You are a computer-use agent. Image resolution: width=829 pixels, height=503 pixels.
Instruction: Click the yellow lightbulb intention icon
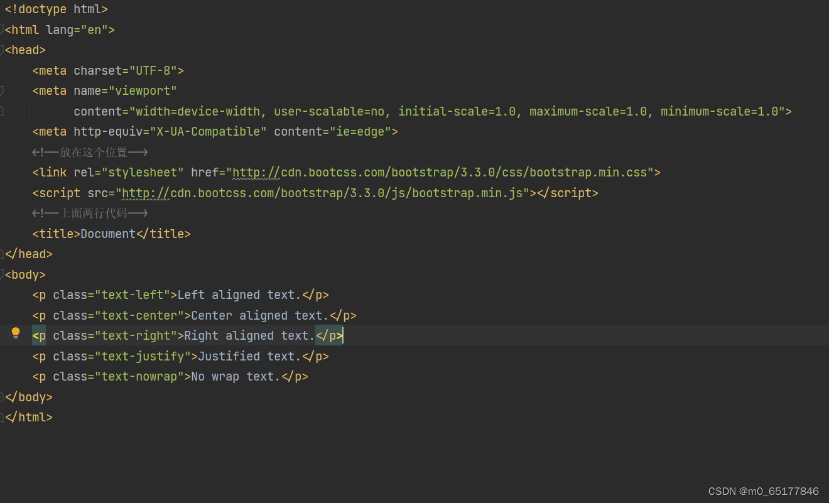click(x=15, y=333)
